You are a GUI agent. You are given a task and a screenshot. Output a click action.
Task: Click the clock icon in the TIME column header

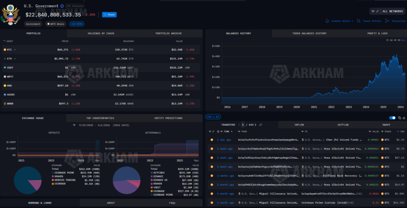click(x=218, y=132)
